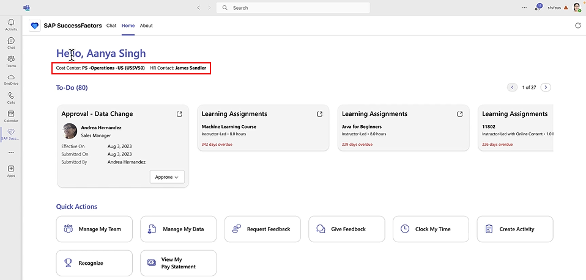
Task: Click the To-Do (80) heading
Action: point(72,88)
